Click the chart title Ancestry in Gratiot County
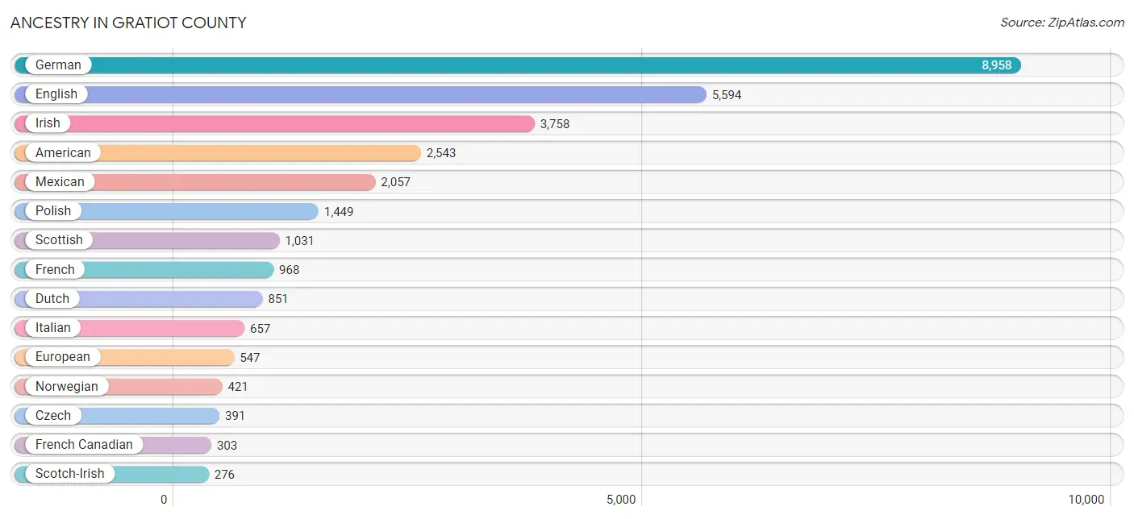Screen dimensions: 1134x519 pos(128,23)
